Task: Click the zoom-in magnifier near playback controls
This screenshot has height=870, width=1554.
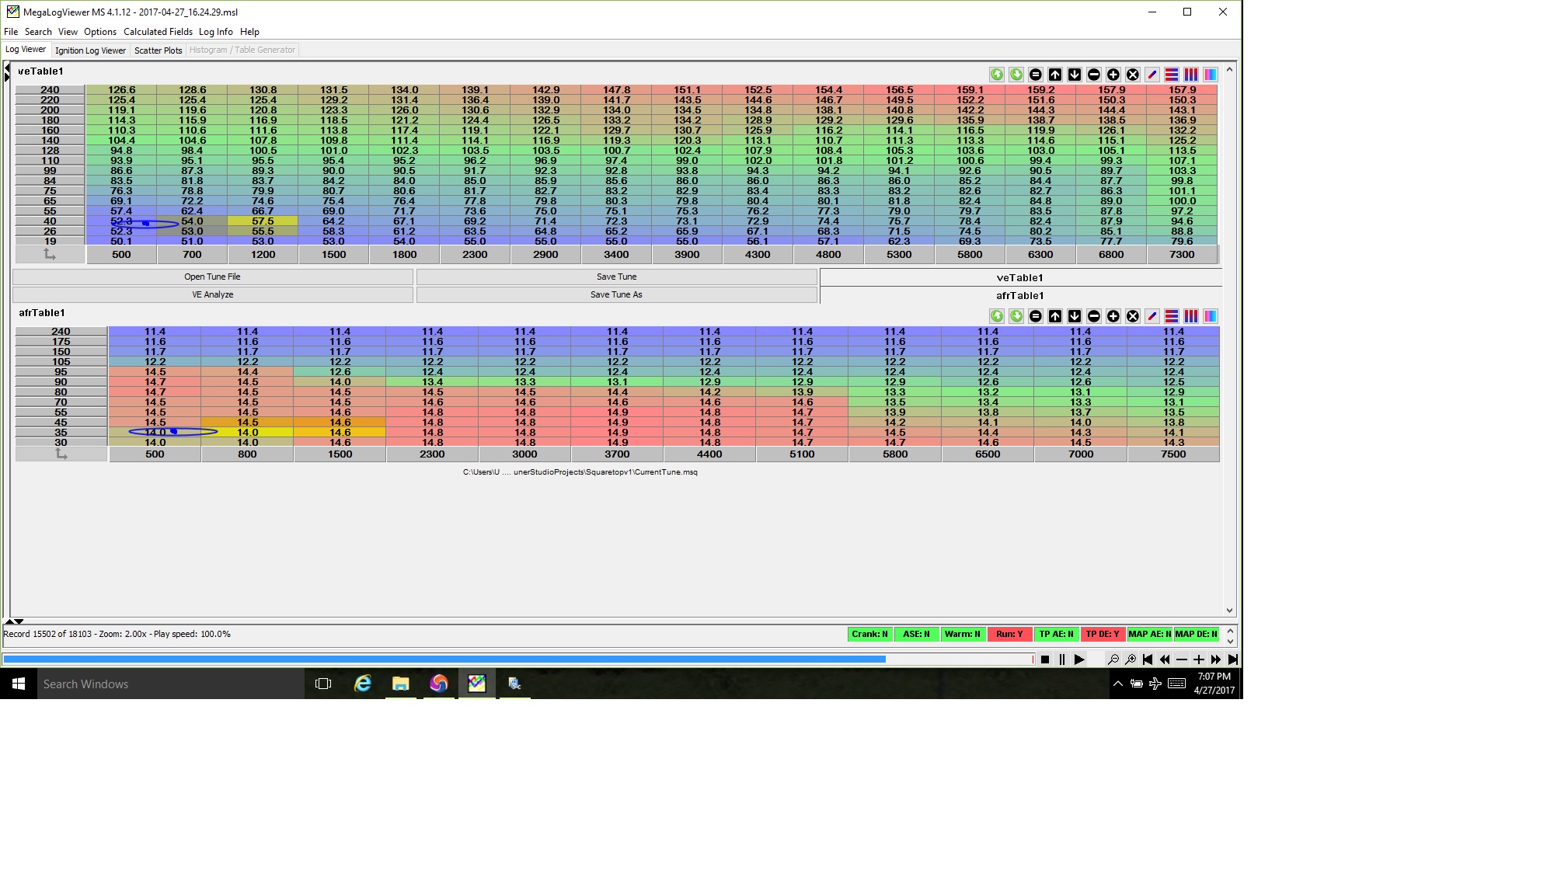Action: coord(1131,659)
